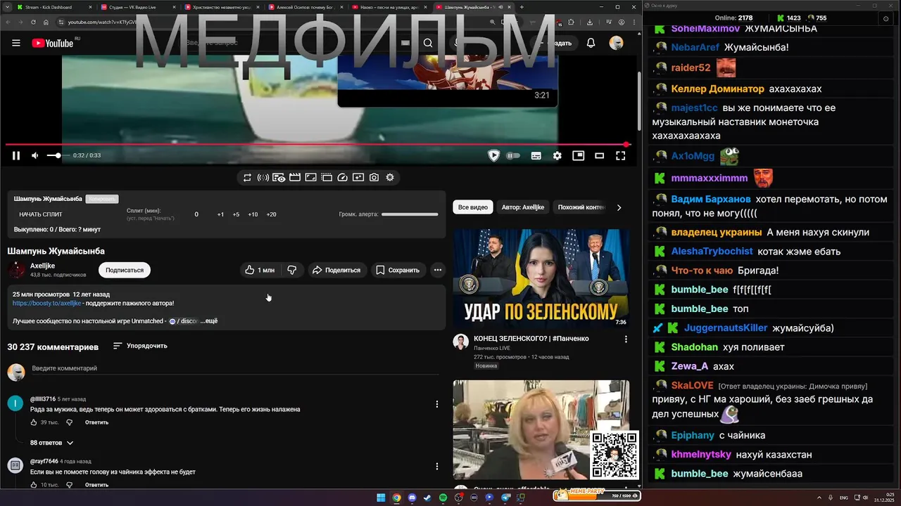The width and height of the screenshot is (901, 506).
Task: Click the Копировать button next to the title
Action: (102, 199)
